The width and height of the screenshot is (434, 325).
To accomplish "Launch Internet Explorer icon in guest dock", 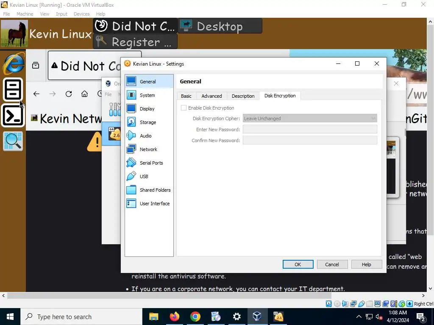I will 13,63.
